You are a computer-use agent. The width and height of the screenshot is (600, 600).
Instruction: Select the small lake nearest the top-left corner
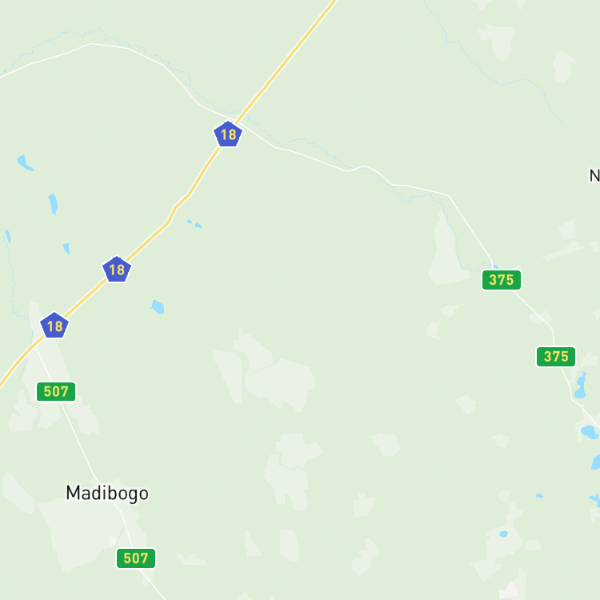(x=25, y=162)
